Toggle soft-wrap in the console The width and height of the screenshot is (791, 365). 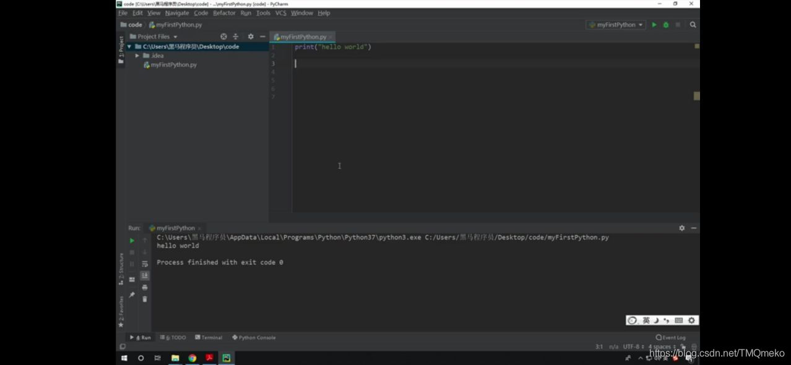[144, 263]
